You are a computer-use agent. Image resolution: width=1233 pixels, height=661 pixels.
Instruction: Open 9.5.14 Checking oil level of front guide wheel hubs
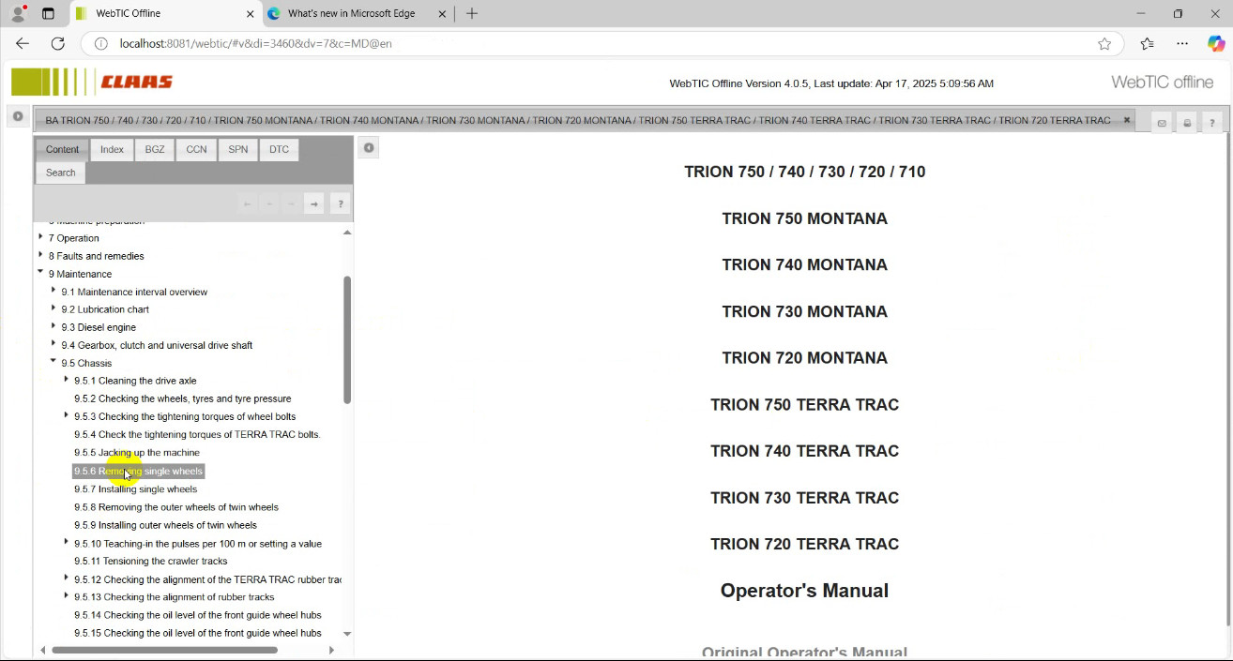(198, 615)
